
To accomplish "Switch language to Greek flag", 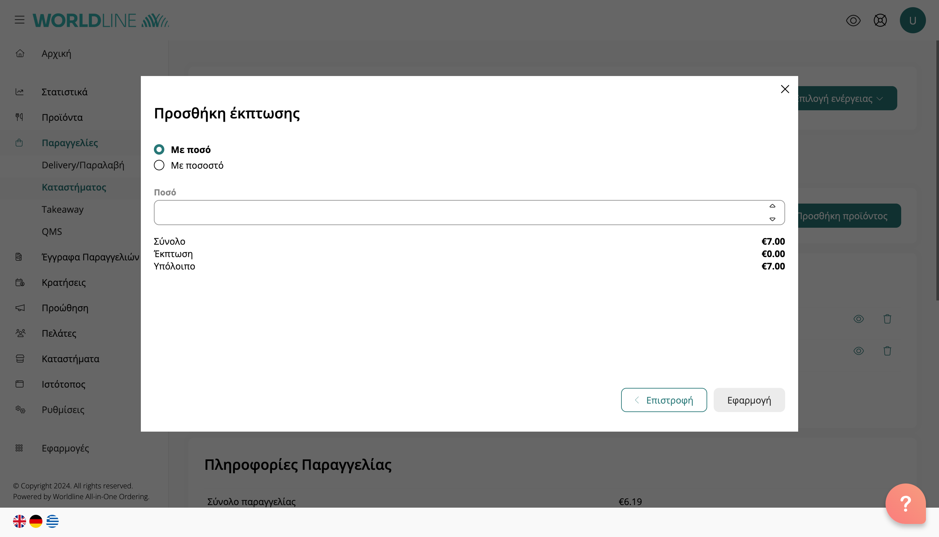I will (52, 521).
